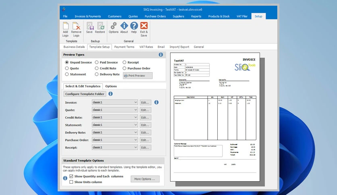The height and width of the screenshot is (195, 337).
Task: Open the VAT Rates tab
Action: pyautogui.click(x=146, y=47)
